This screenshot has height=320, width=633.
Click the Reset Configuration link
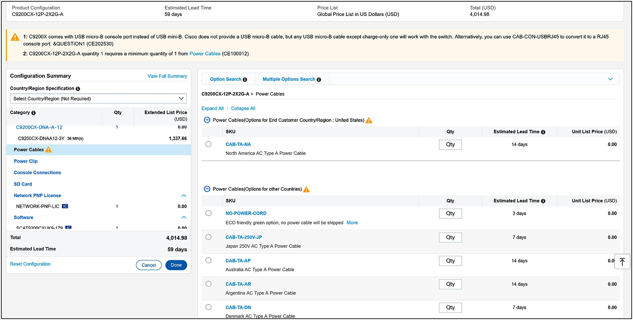pyautogui.click(x=30, y=264)
